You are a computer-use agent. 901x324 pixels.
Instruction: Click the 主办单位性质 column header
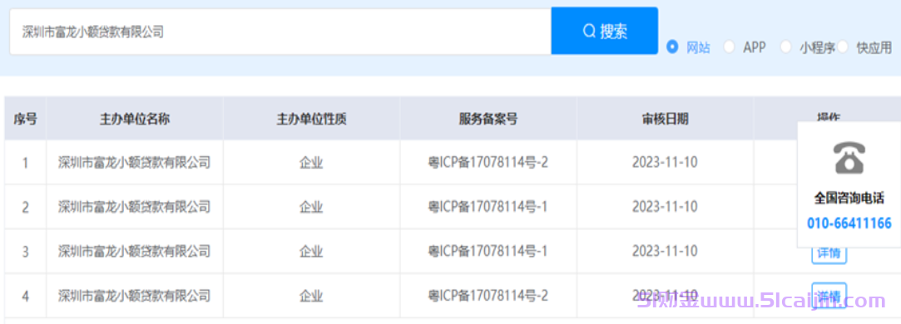311,119
